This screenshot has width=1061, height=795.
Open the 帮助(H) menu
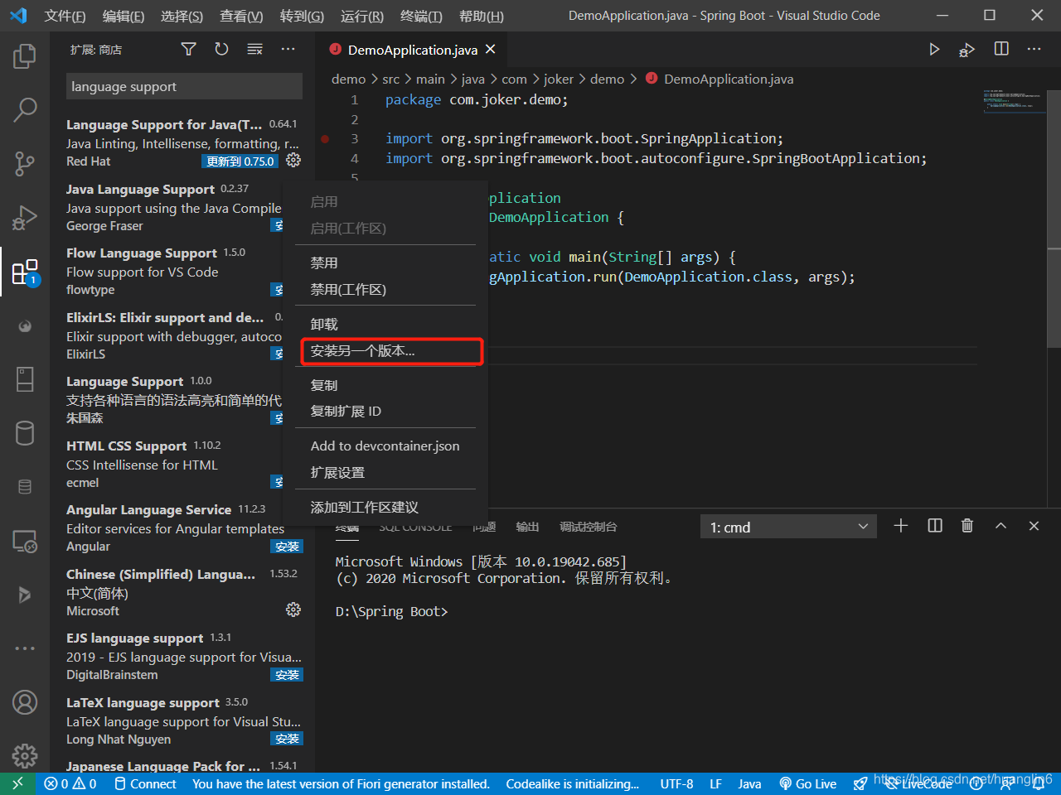481,16
